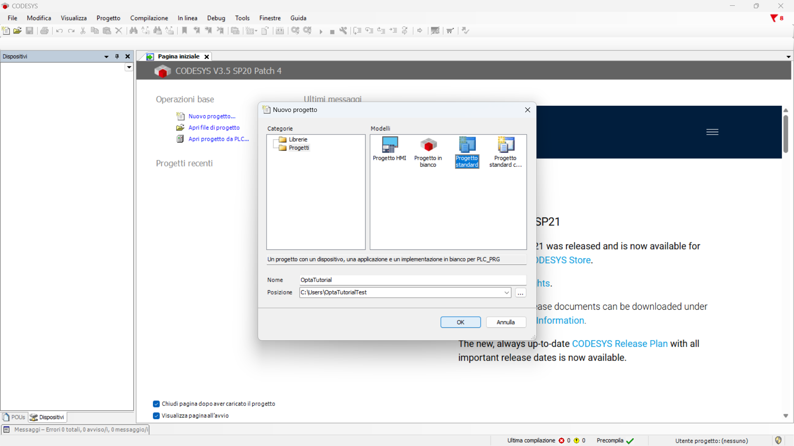
Task: Pin the Dispositivi panel
Action: pos(117,57)
